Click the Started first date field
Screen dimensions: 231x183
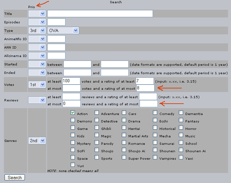pyautogui.click(x=77, y=64)
